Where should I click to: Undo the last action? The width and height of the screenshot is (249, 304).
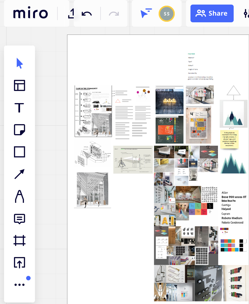coord(87,13)
